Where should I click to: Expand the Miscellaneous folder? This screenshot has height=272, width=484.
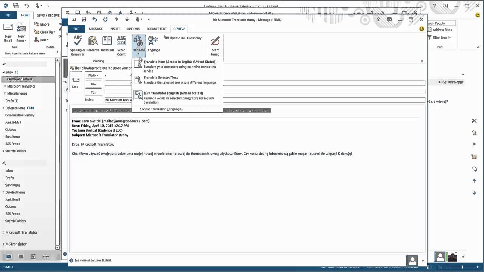tap(5, 93)
